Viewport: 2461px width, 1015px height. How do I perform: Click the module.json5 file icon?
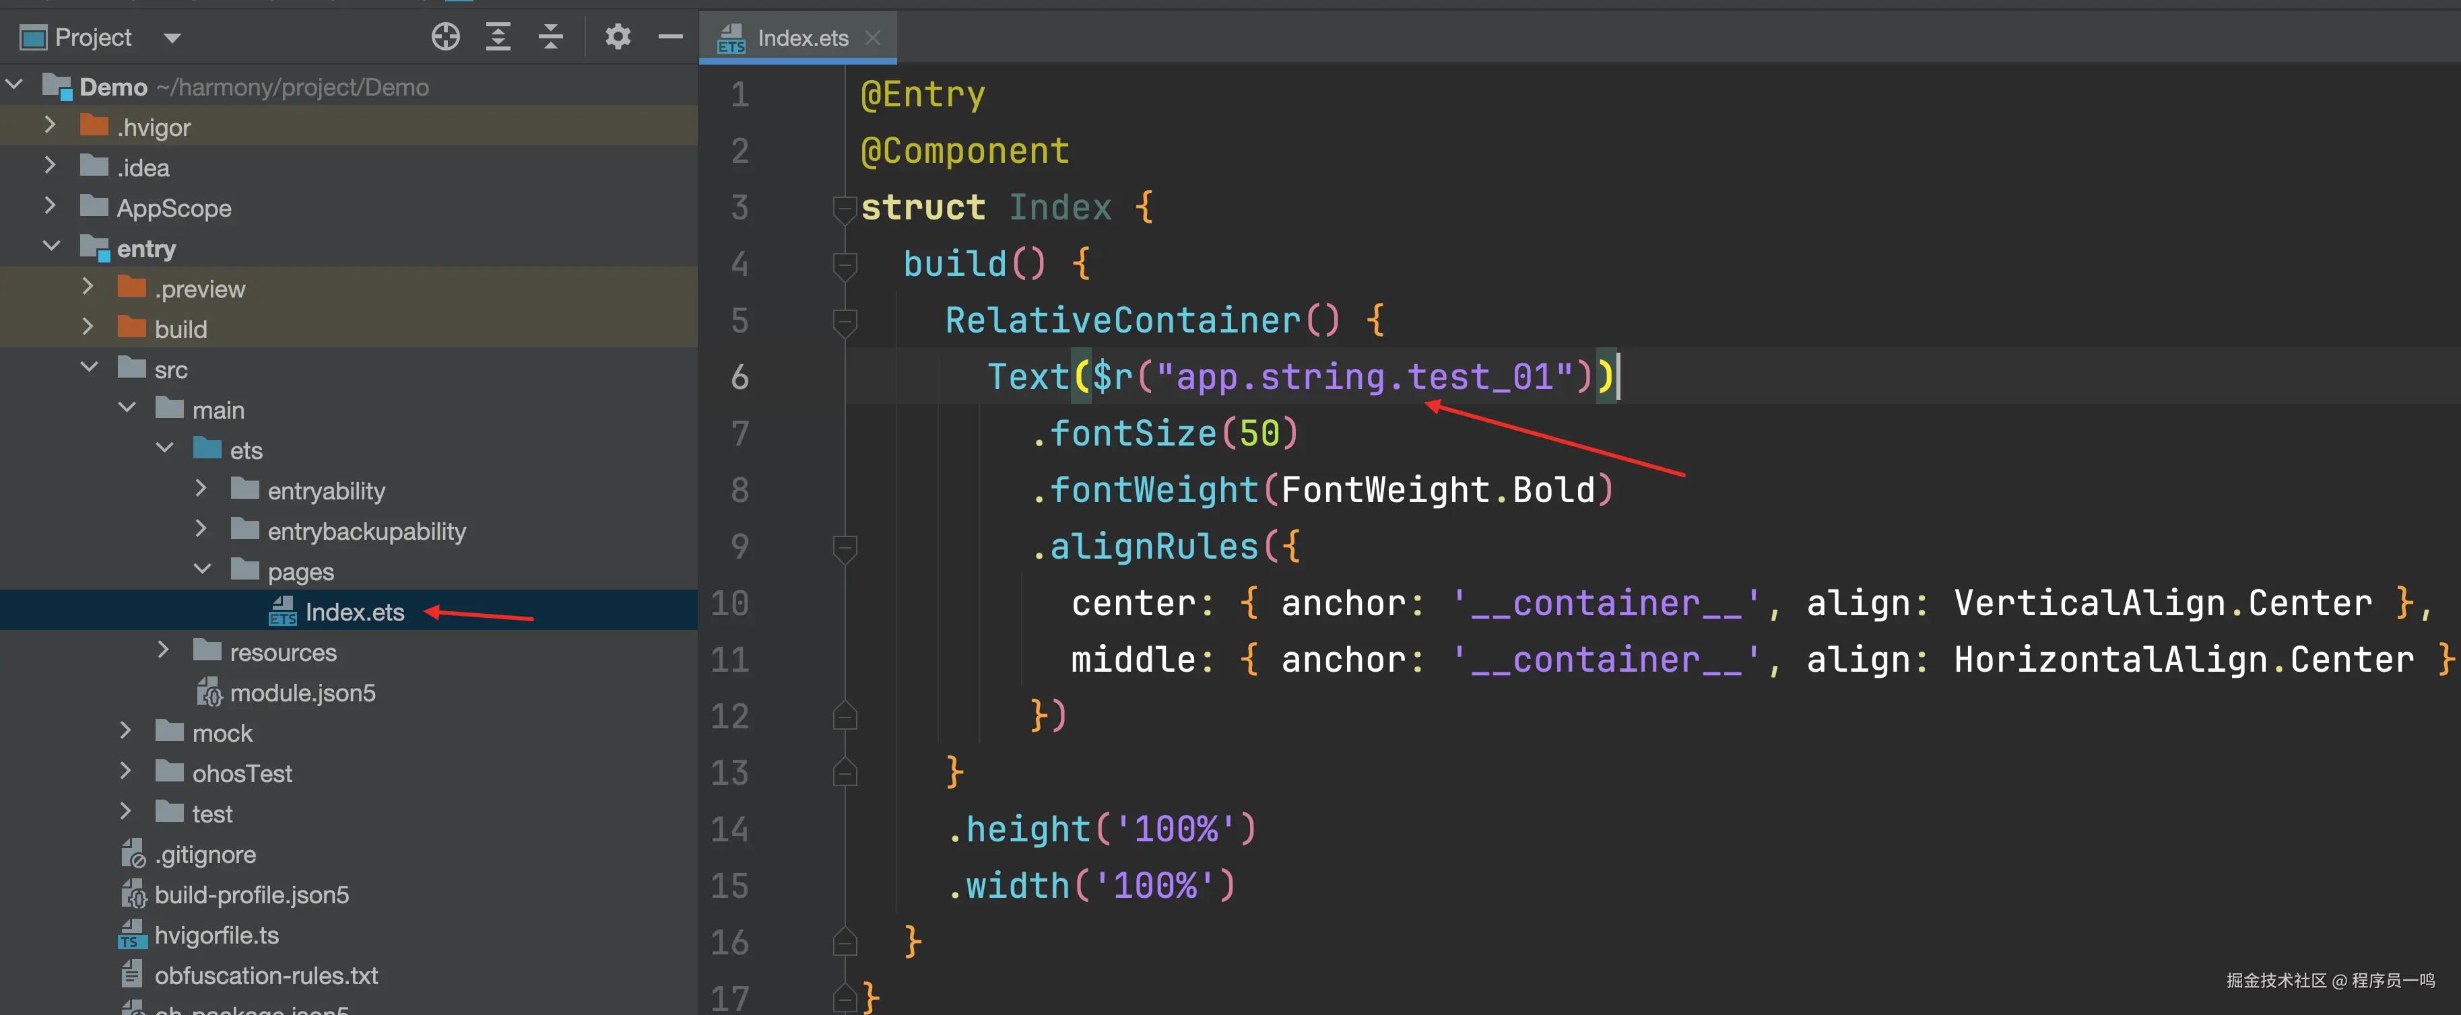click(x=209, y=693)
